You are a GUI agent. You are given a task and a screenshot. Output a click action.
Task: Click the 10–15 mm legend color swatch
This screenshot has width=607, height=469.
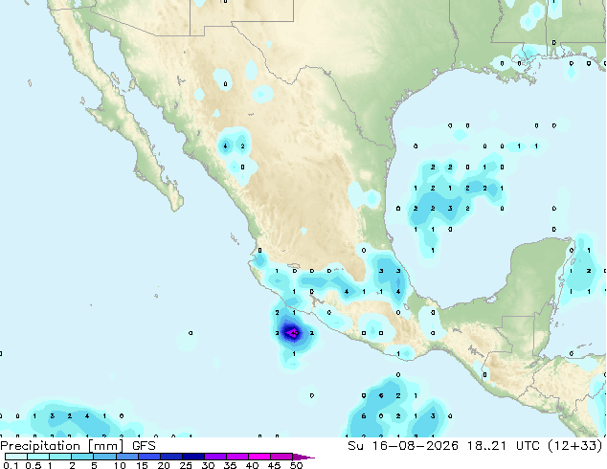127,457
